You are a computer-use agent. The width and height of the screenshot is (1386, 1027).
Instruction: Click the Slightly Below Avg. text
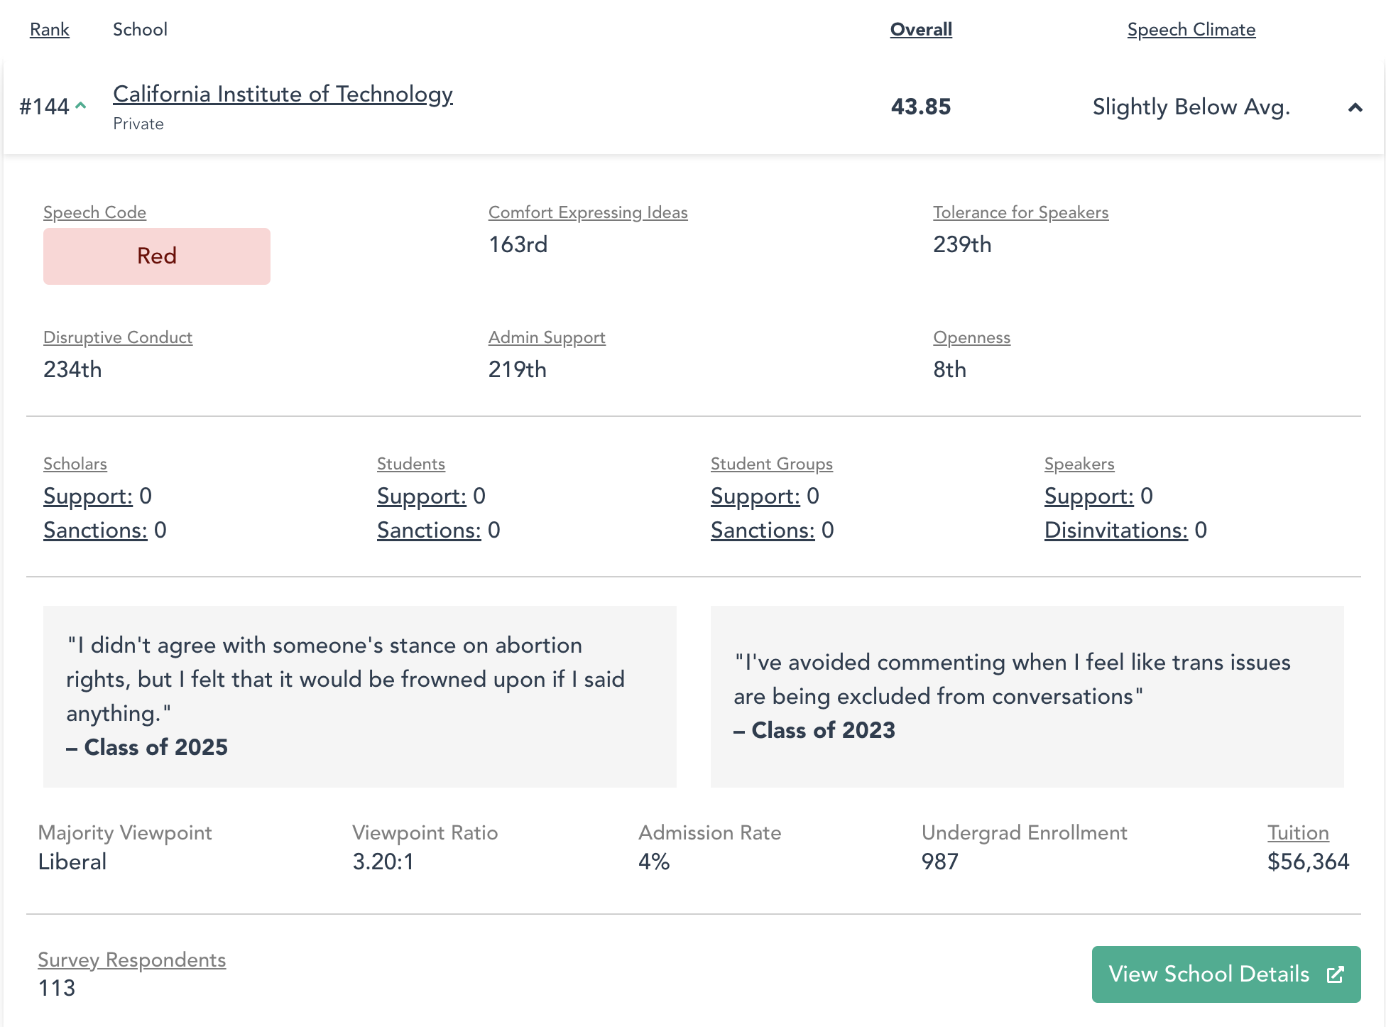pos(1191,107)
